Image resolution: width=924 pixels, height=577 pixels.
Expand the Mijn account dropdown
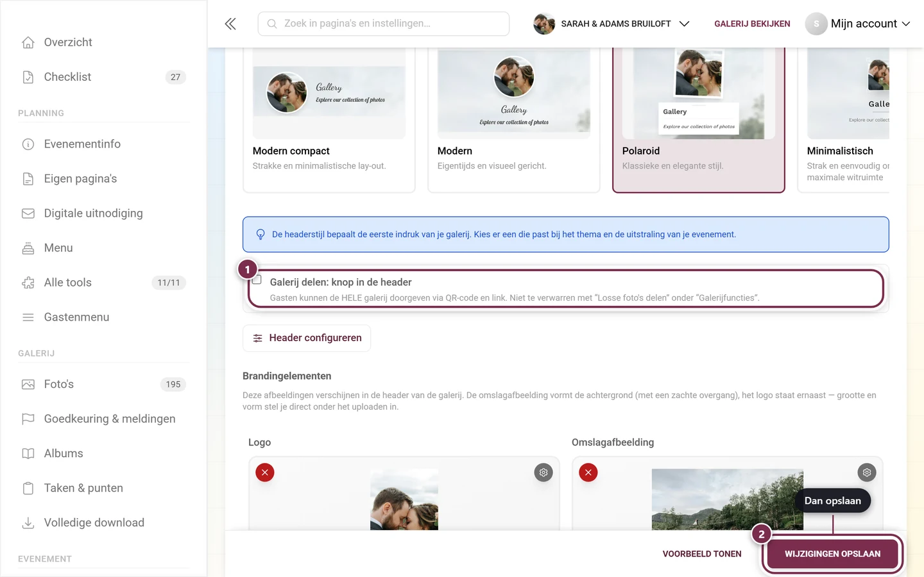pos(859,24)
